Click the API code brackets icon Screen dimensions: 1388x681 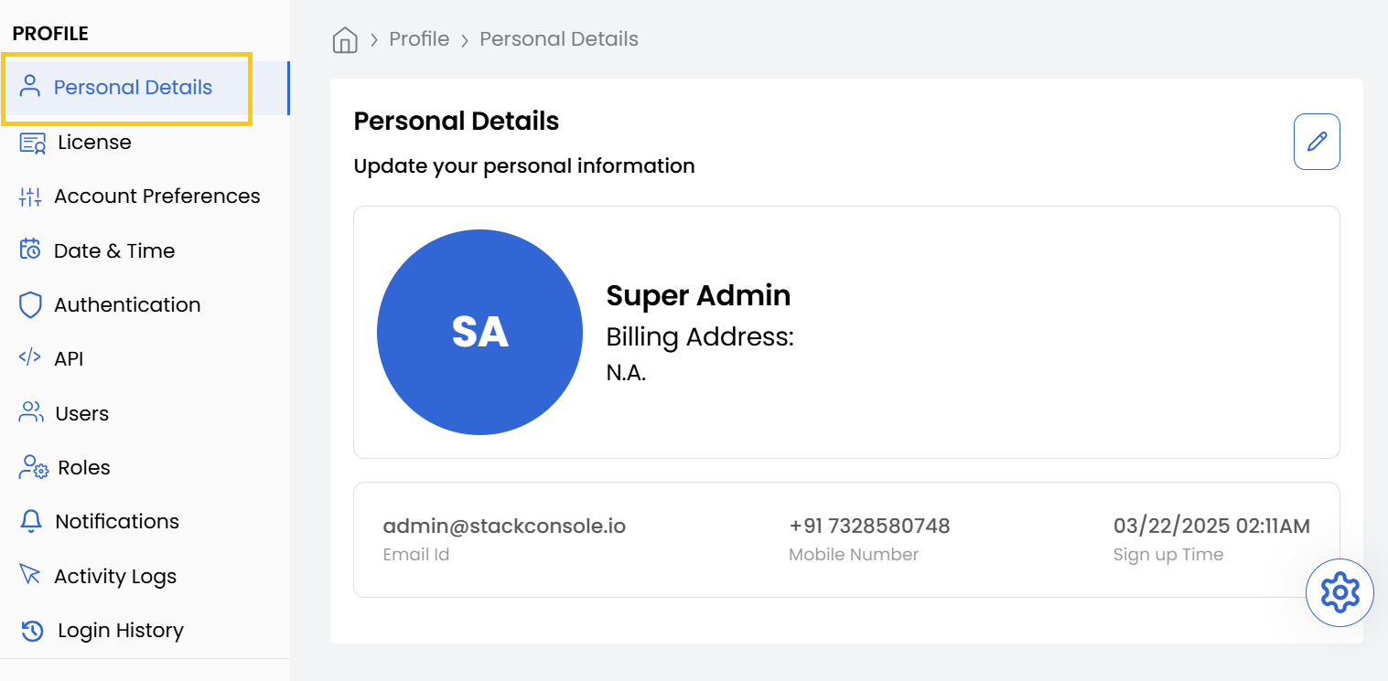(x=30, y=358)
